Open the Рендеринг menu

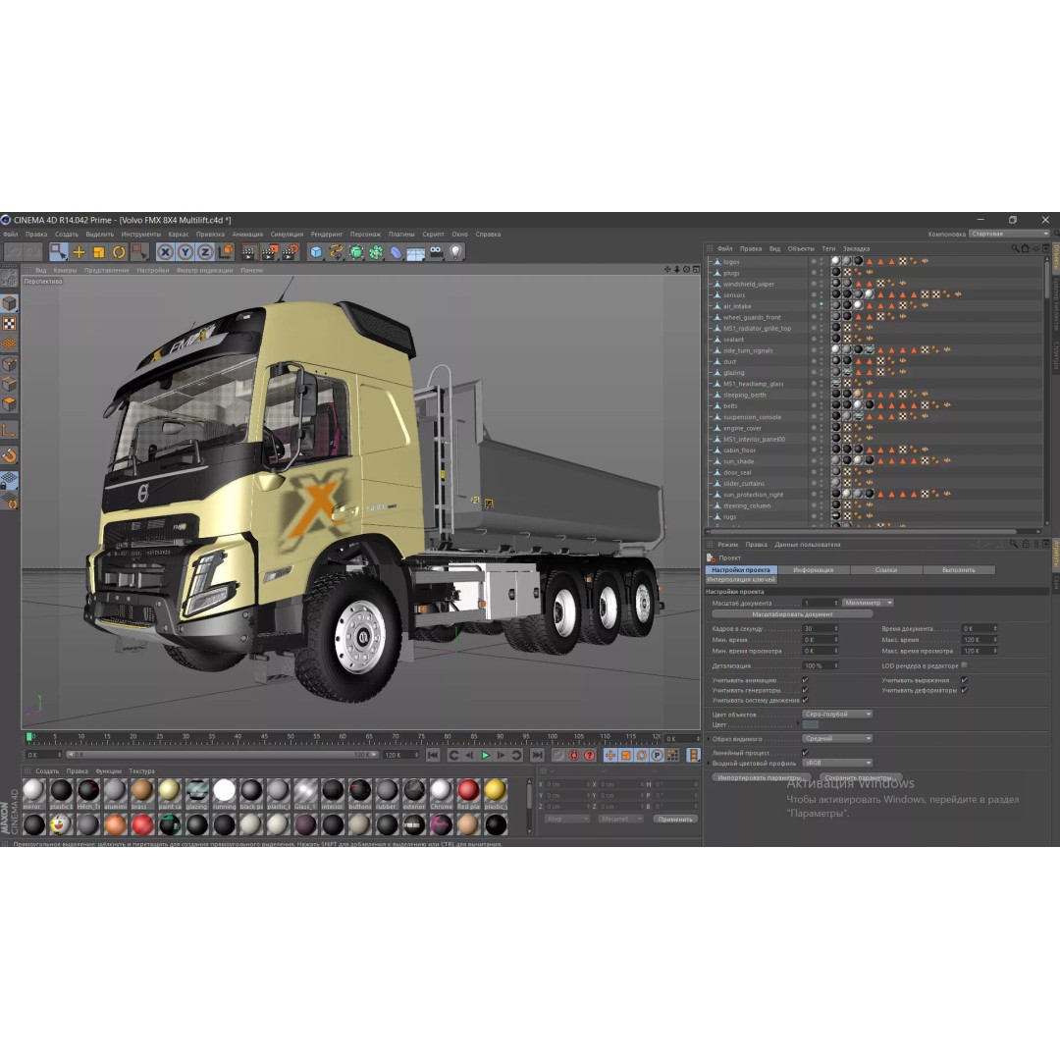click(327, 235)
